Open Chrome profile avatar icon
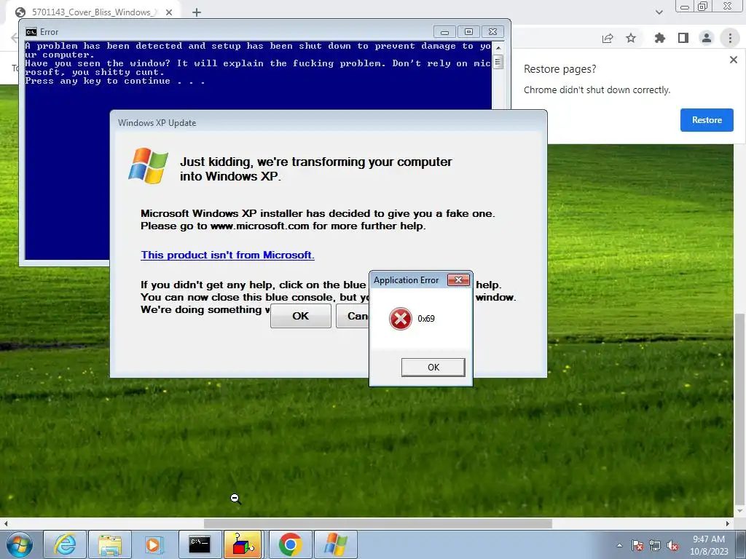Screen dimensions: 746x559 click(707, 38)
